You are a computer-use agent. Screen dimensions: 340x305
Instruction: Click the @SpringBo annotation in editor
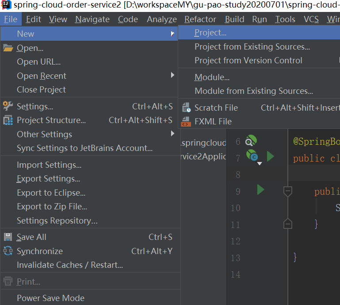[x=317, y=142]
